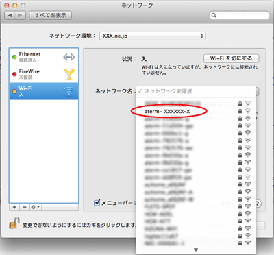Screen dimensions: 274x255
Task: Choose the aterm-XXXXXX-X network
Action: point(196,111)
